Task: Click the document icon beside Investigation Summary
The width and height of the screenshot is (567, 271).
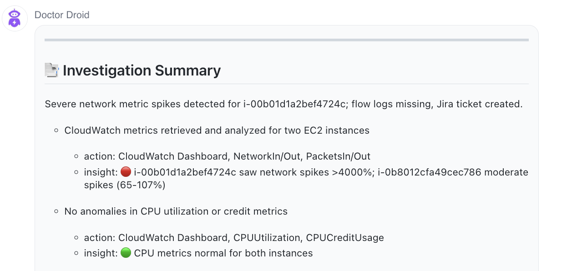Action: coord(52,70)
